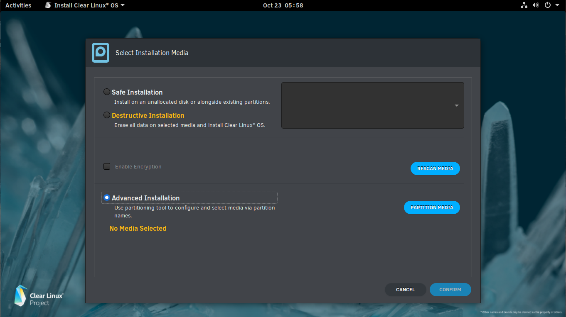Viewport: 566px width, 317px height.
Task: Open the installation media dropdown list
Action: [x=373, y=105]
